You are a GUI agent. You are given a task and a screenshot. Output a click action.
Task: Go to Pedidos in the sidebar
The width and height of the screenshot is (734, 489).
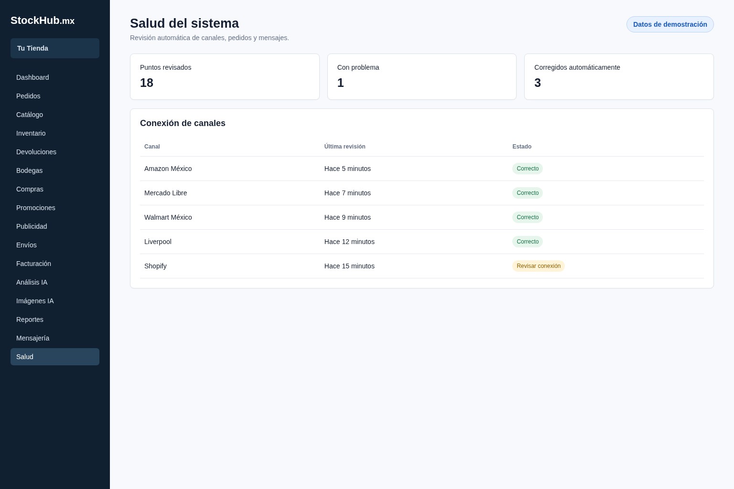(x=55, y=96)
